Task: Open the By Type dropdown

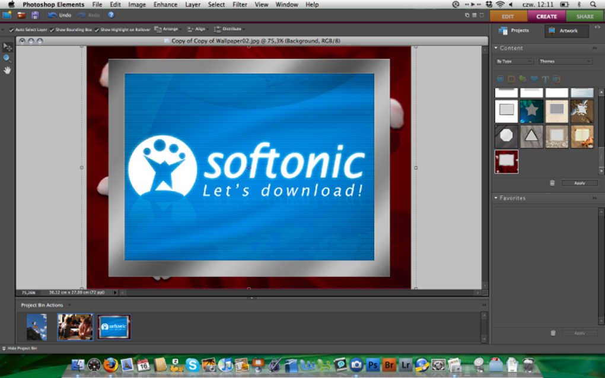Action: tap(514, 61)
